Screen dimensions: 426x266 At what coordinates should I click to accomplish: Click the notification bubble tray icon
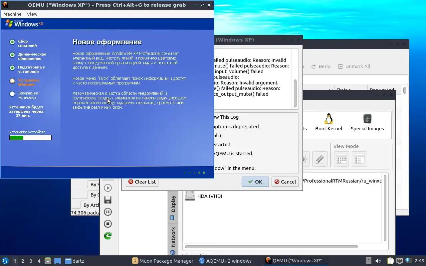pos(408,260)
